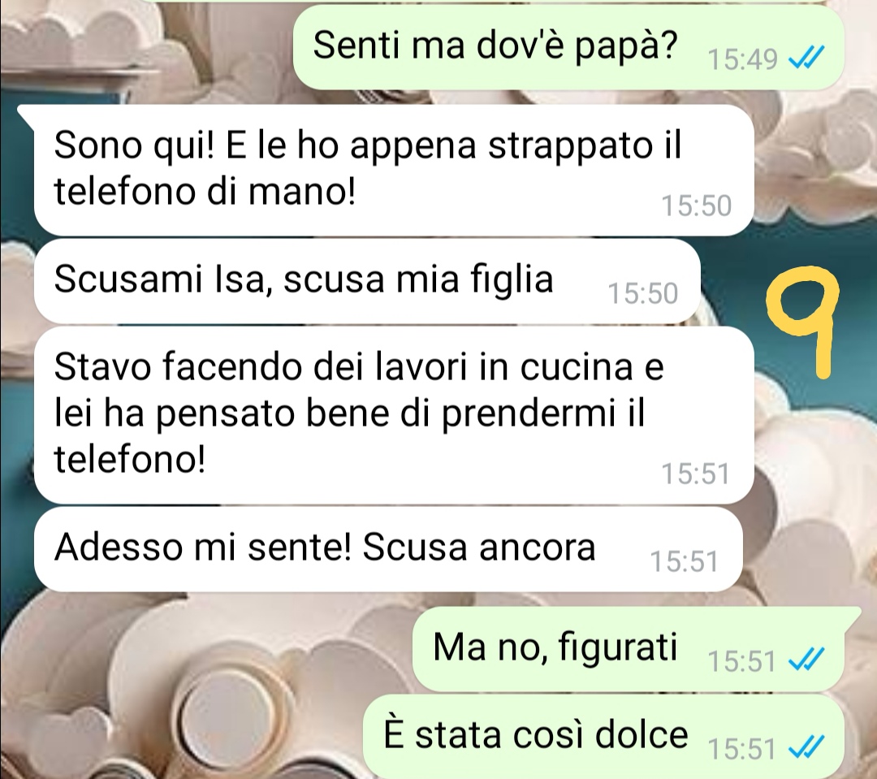Screen dimensions: 877x779
Task: Tap the 'Senti ma dov'è papà?' message bubble
Action: 568,47
